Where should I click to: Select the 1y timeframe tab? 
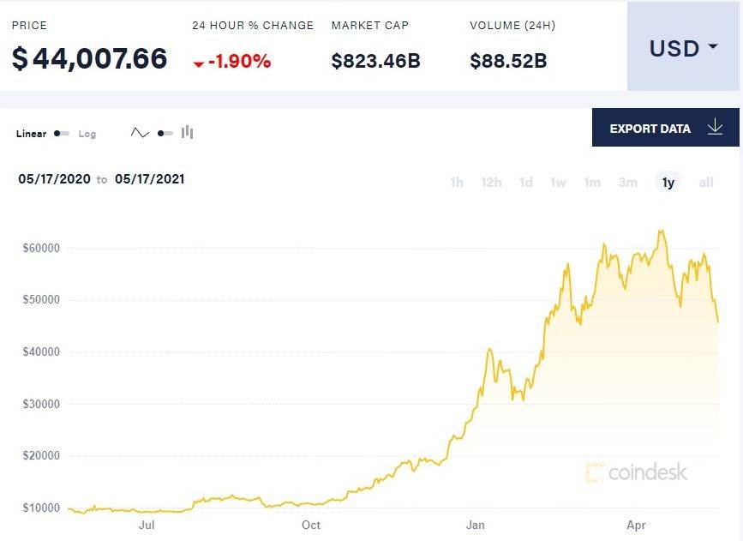coord(668,182)
